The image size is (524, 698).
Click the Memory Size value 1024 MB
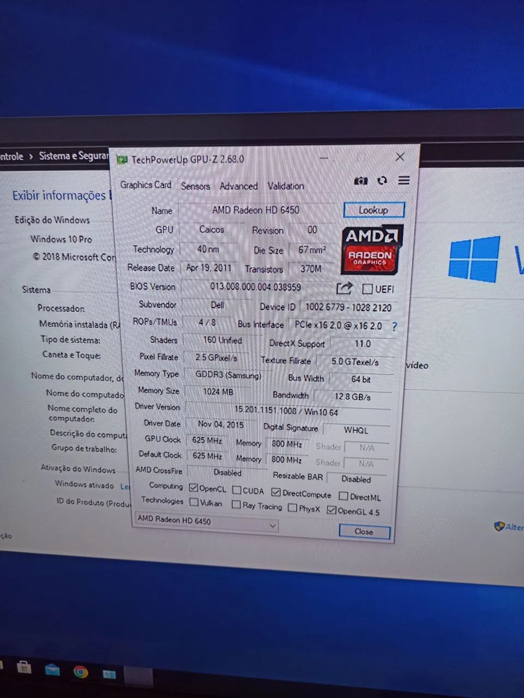point(218,392)
